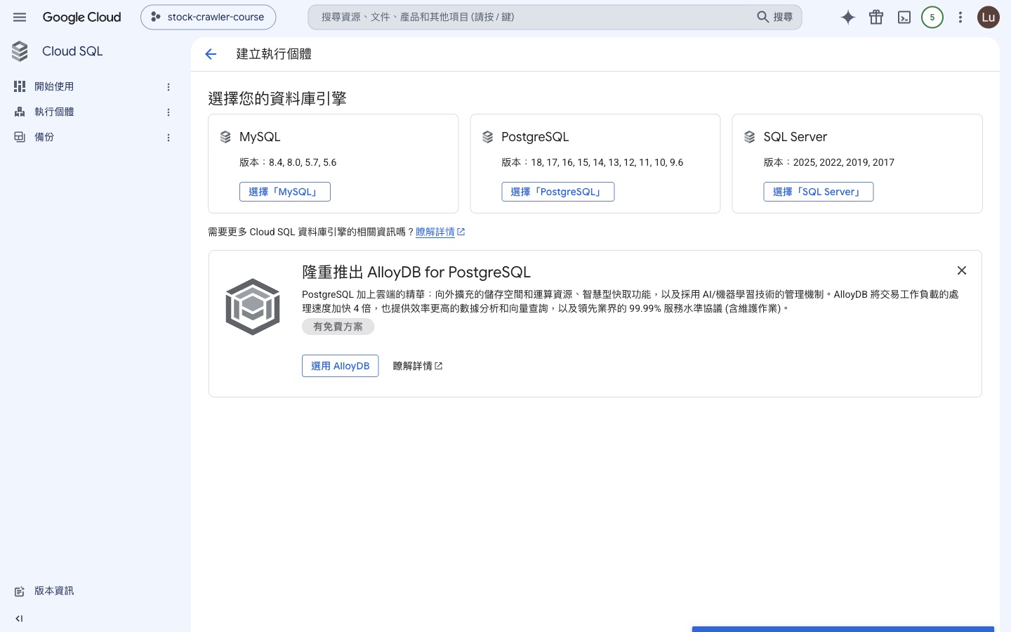1011x632 pixels.
Task: Click the PostgreSQL versions list text
Action: (593, 162)
